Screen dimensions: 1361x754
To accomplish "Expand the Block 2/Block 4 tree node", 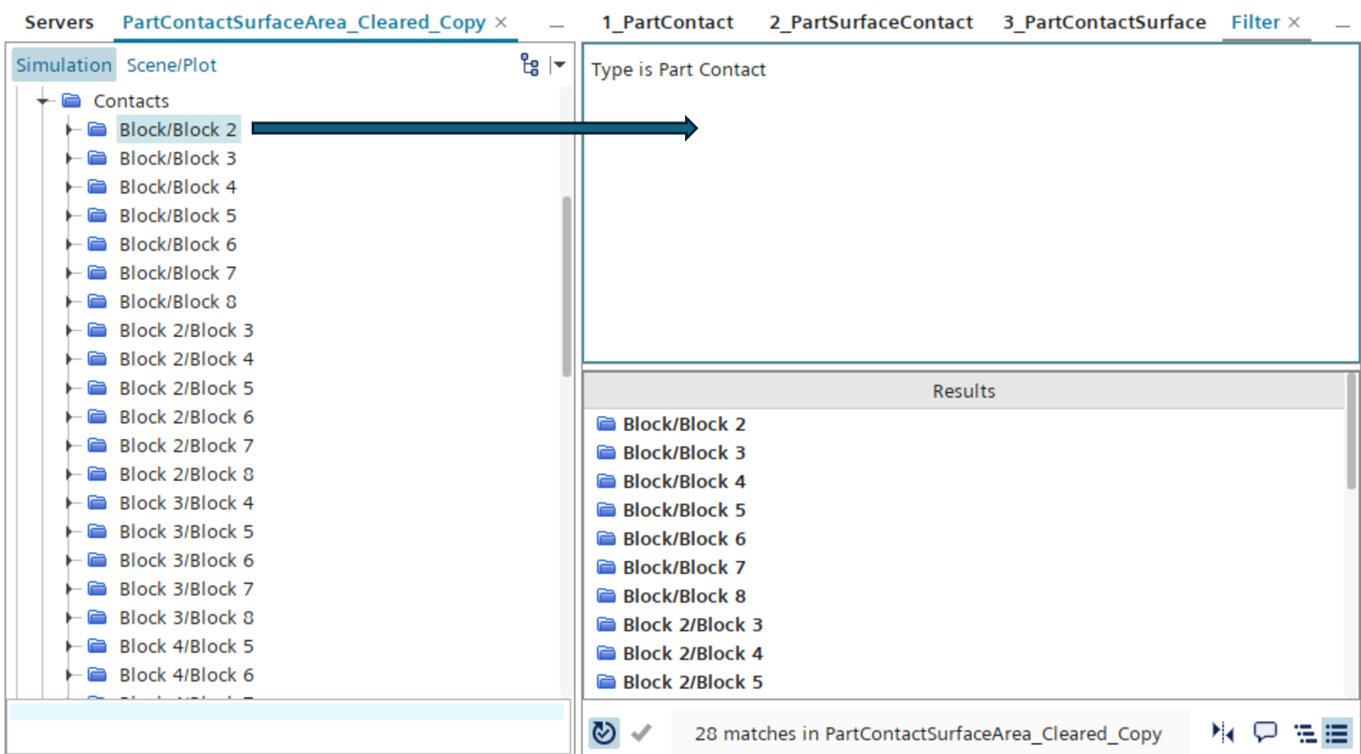I will [70, 359].
